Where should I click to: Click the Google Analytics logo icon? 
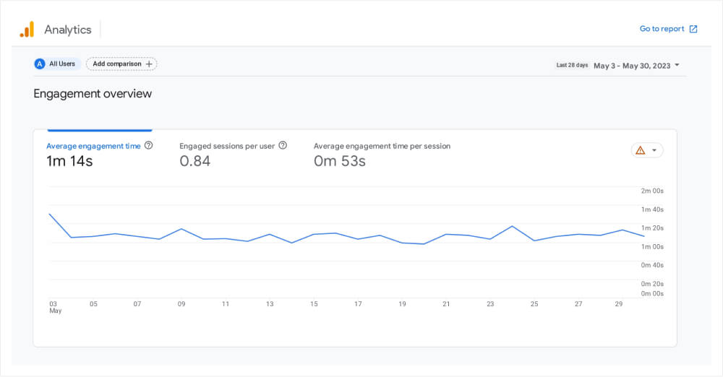(27, 30)
